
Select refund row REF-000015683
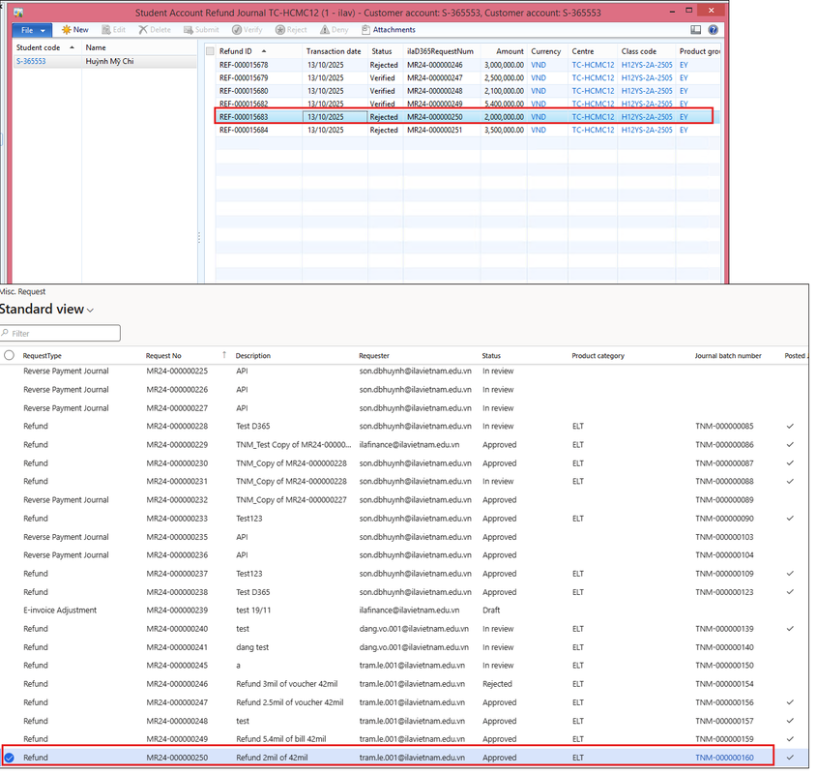[468, 117]
